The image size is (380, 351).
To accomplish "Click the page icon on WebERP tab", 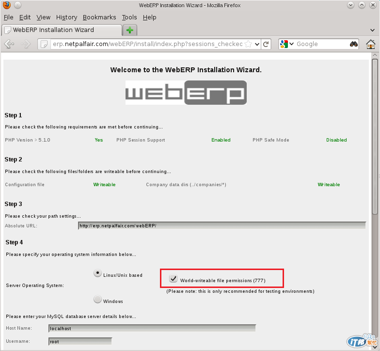I will (x=8, y=30).
